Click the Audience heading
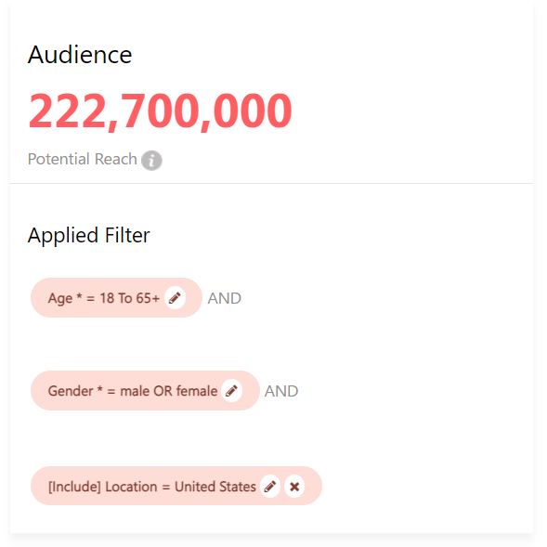 point(80,55)
